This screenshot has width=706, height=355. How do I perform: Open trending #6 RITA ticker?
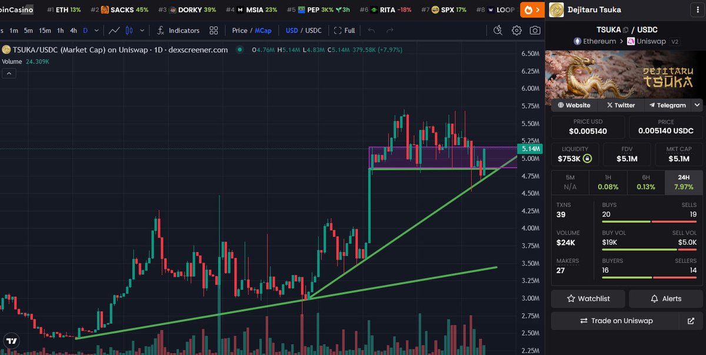[x=386, y=10]
